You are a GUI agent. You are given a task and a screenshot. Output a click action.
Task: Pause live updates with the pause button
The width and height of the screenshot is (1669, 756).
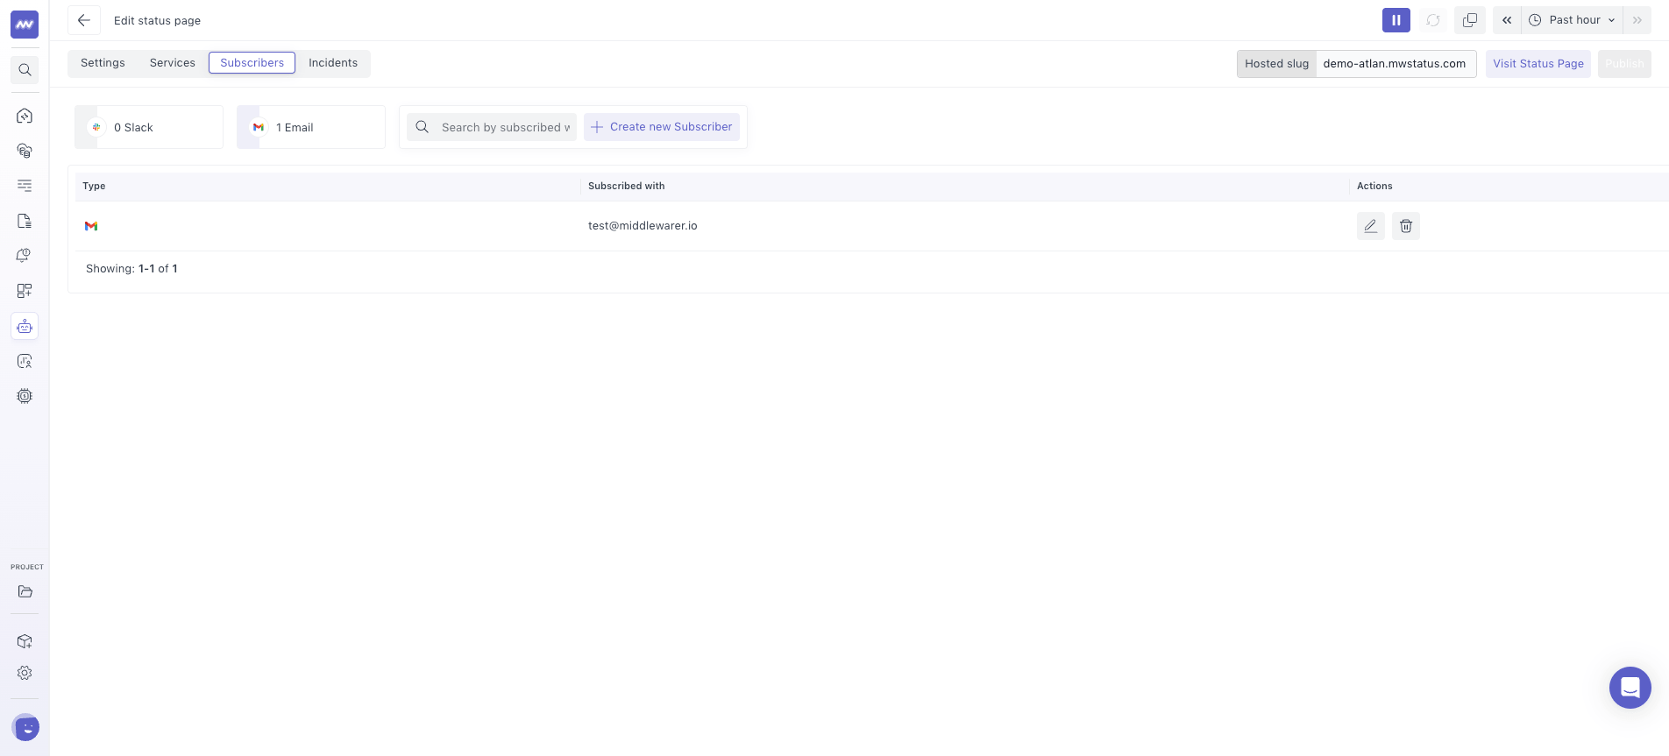click(x=1396, y=20)
